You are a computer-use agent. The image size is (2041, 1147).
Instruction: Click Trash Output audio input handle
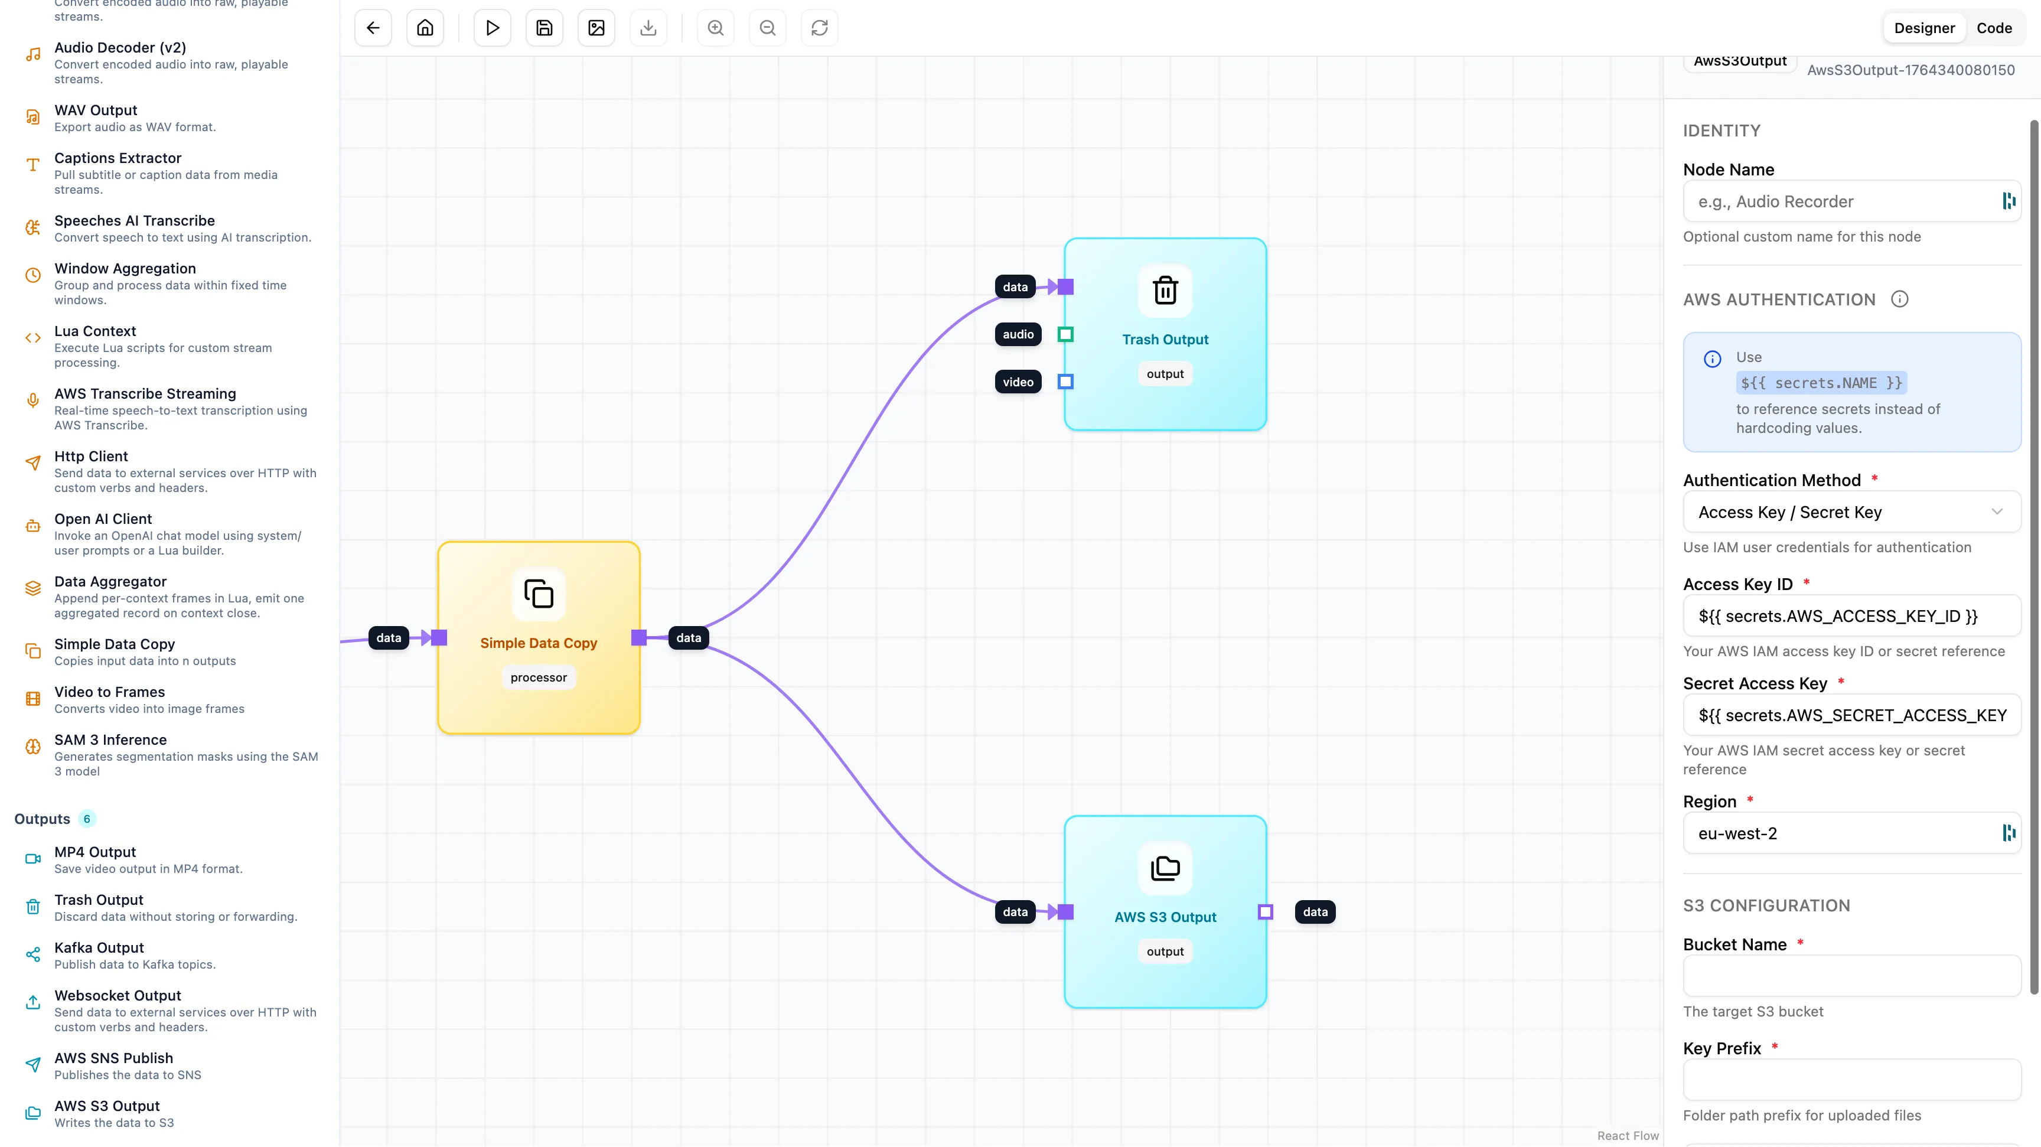(x=1065, y=334)
